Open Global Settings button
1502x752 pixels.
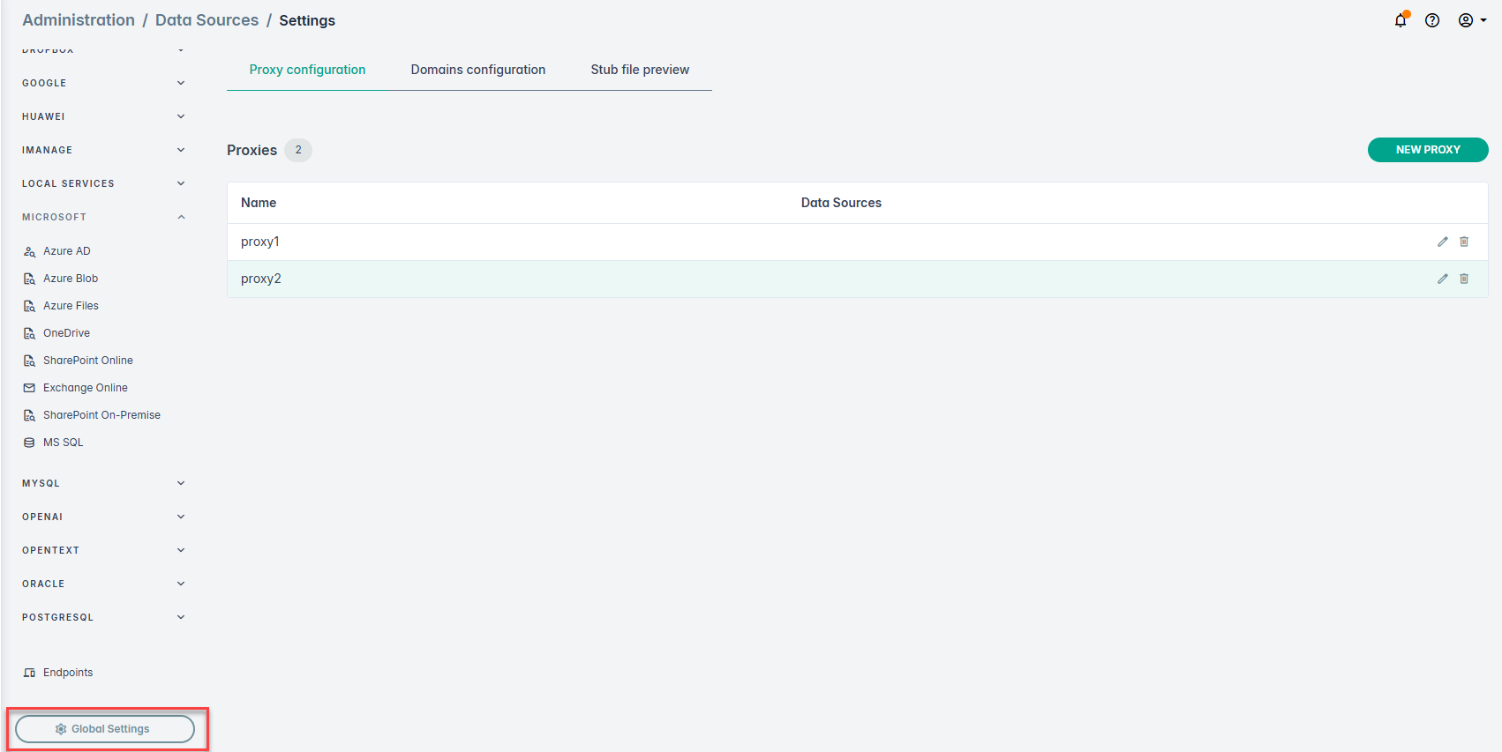(105, 729)
